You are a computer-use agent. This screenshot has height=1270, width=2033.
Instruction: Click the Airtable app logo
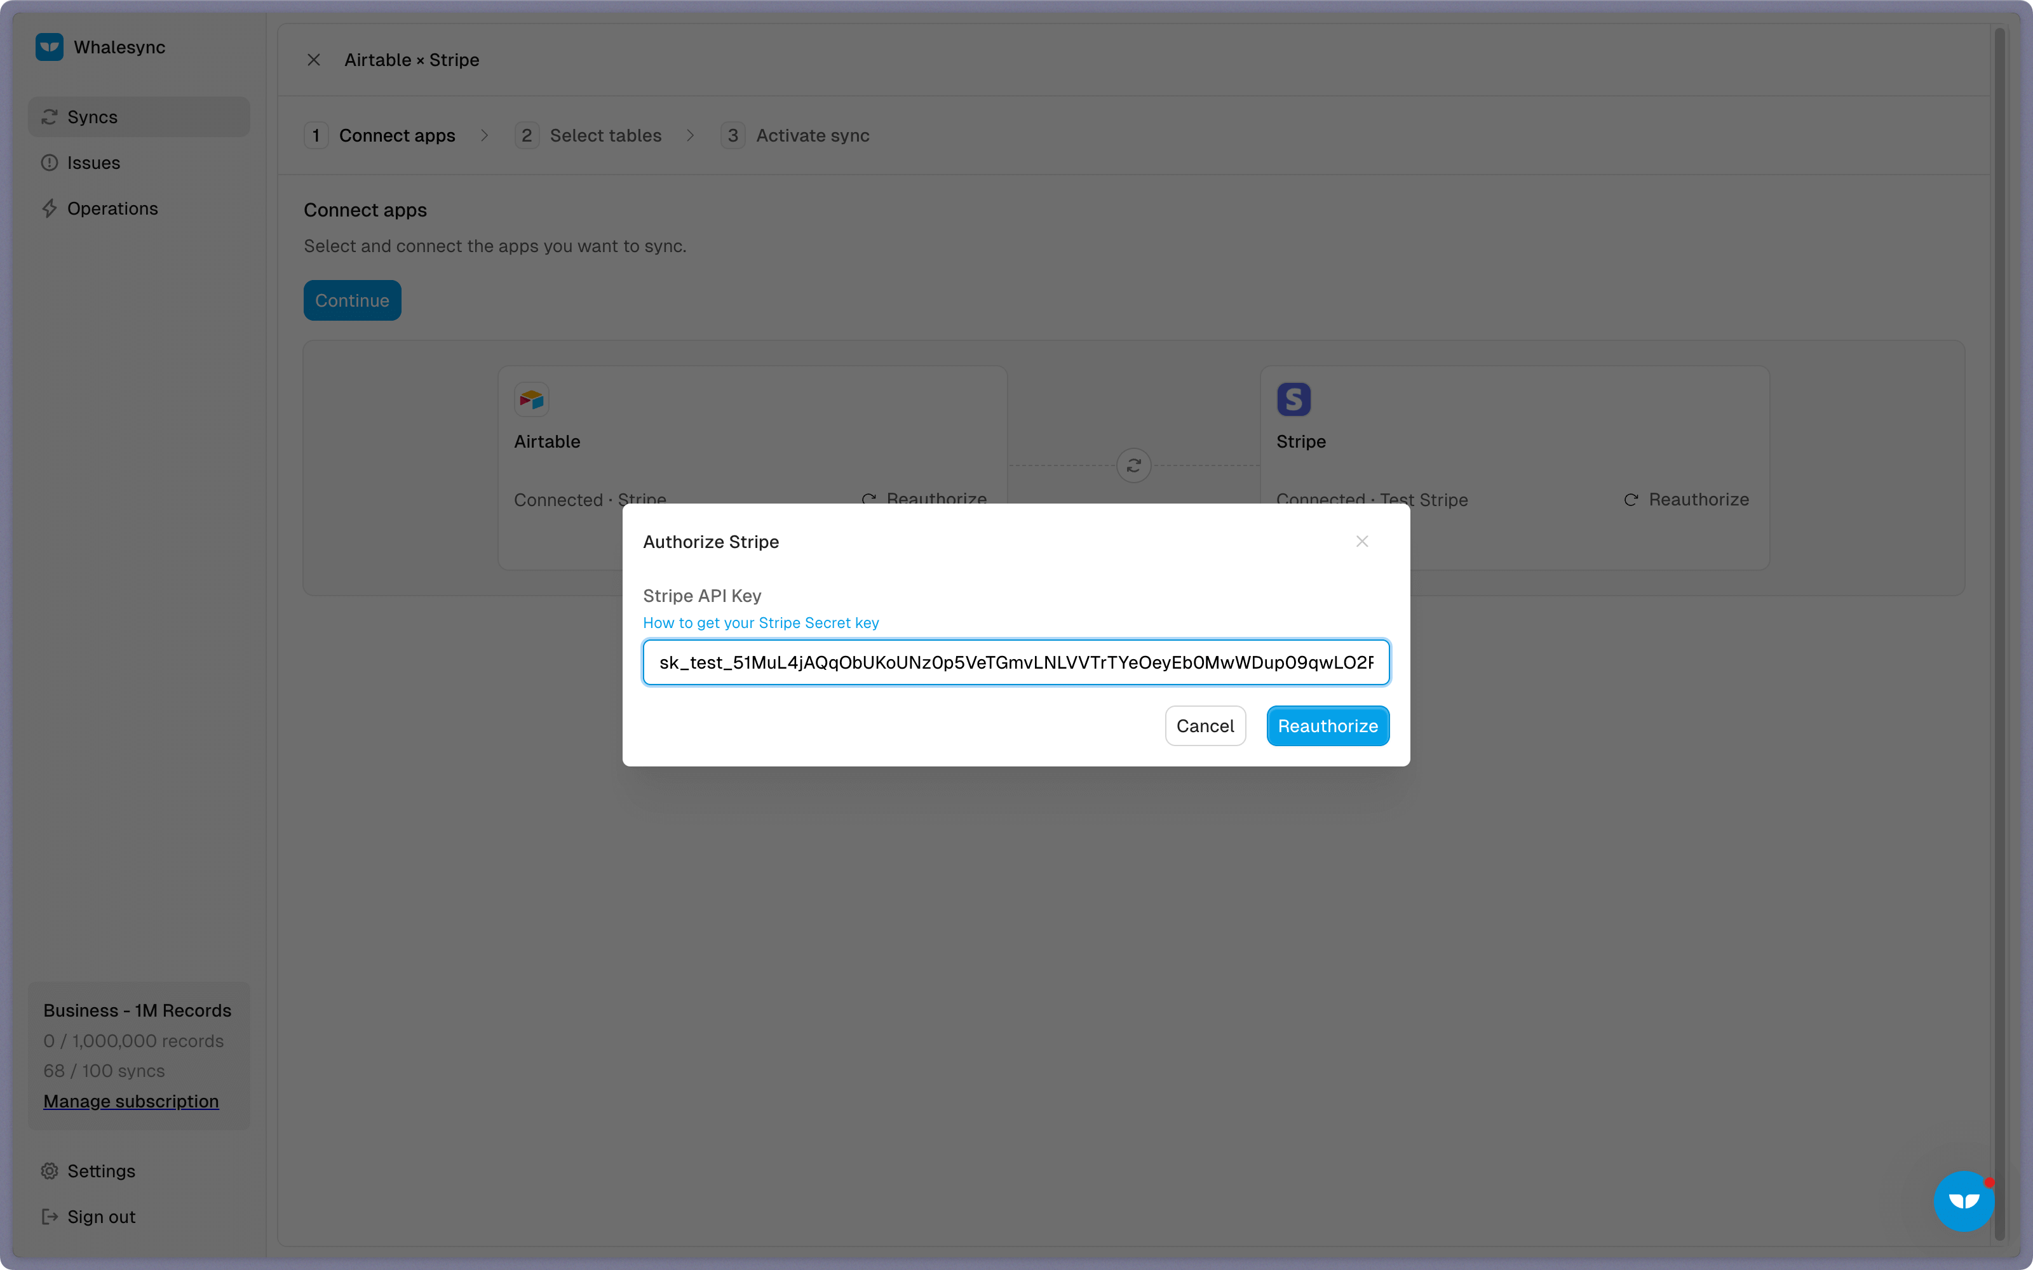(x=532, y=400)
